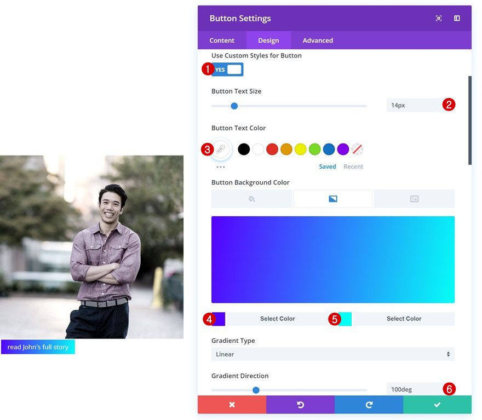This screenshot has height=420, width=482.
Task: Open the Gradient Type dropdown
Action: pos(332,354)
